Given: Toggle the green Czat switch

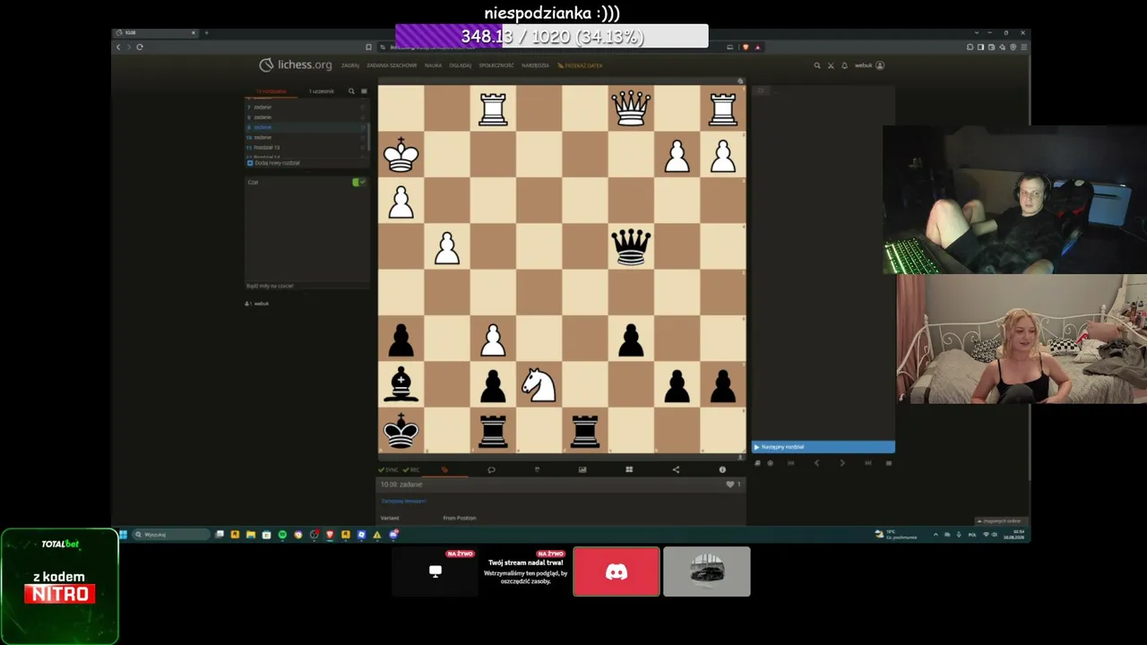Looking at the screenshot, I should [x=358, y=182].
